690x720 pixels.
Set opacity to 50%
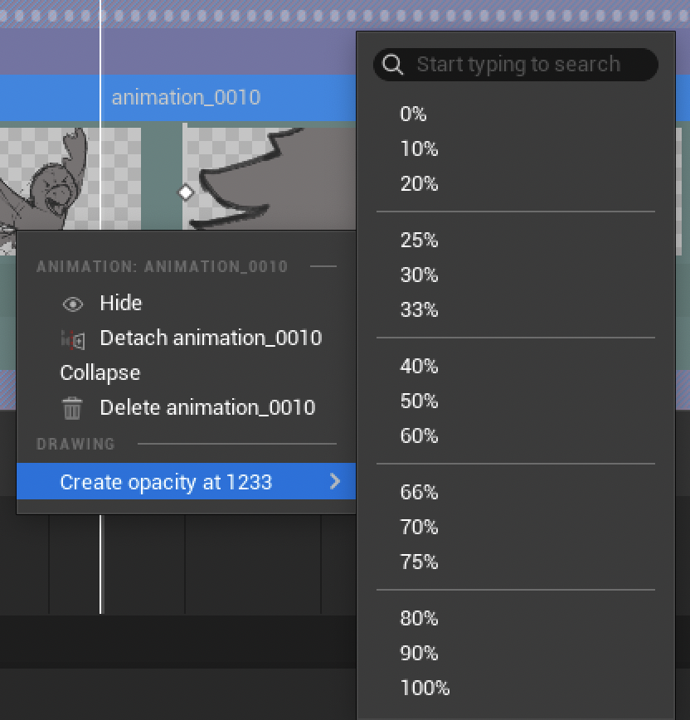419,401
